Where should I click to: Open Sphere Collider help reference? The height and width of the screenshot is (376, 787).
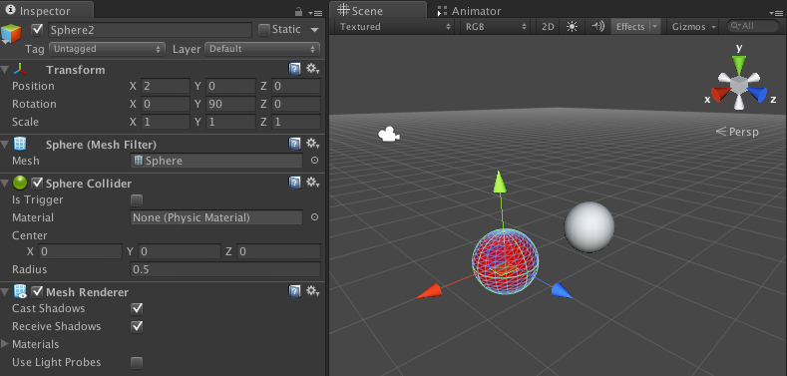(x=295, y=183)
